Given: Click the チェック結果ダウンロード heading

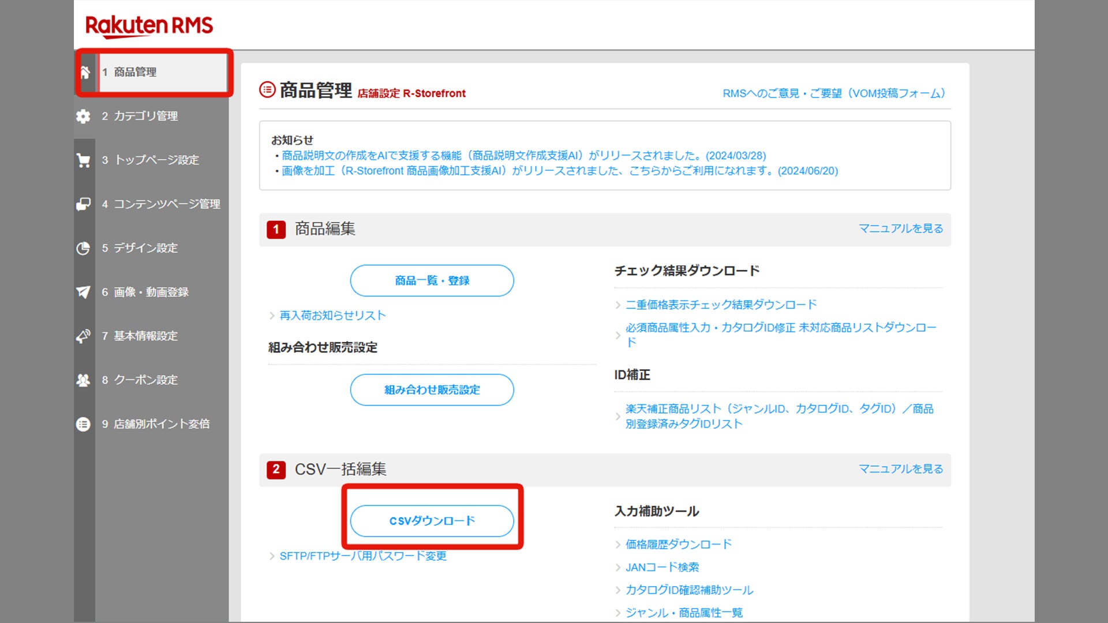Looking at the screenshot, I should 687,271.
